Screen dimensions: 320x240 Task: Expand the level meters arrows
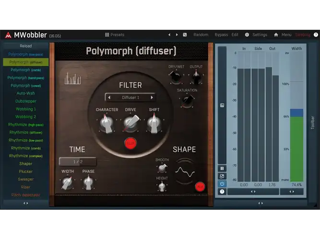(253, 192)
